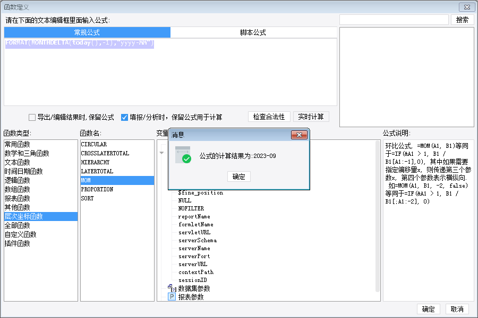Select 逻辑函数 function type

(x=41, y=180)
